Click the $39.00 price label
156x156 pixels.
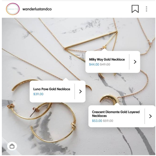click(x=38, y=94)
